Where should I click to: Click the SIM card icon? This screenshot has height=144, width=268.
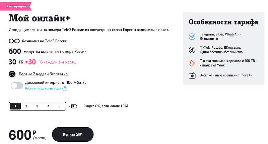(74, 106)
